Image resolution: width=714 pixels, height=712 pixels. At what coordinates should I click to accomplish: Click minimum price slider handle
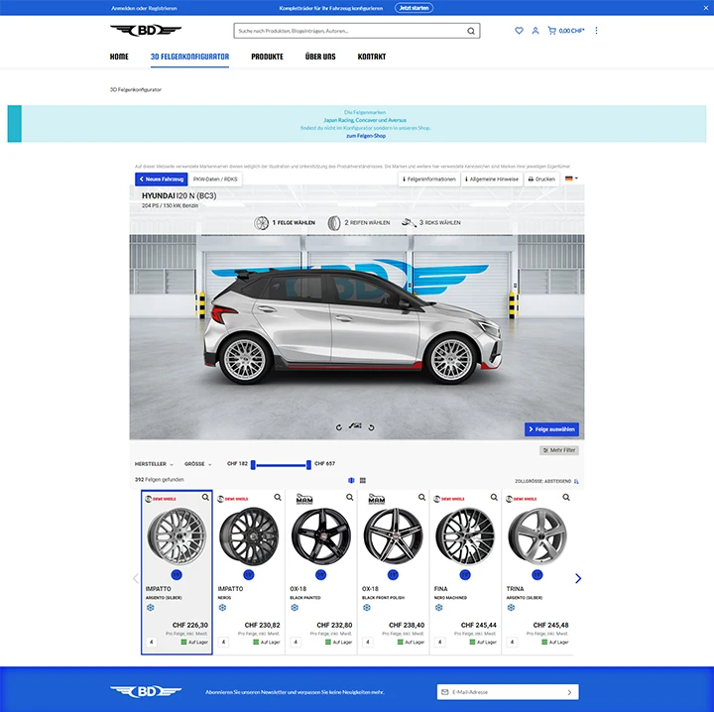pos(253,465)
